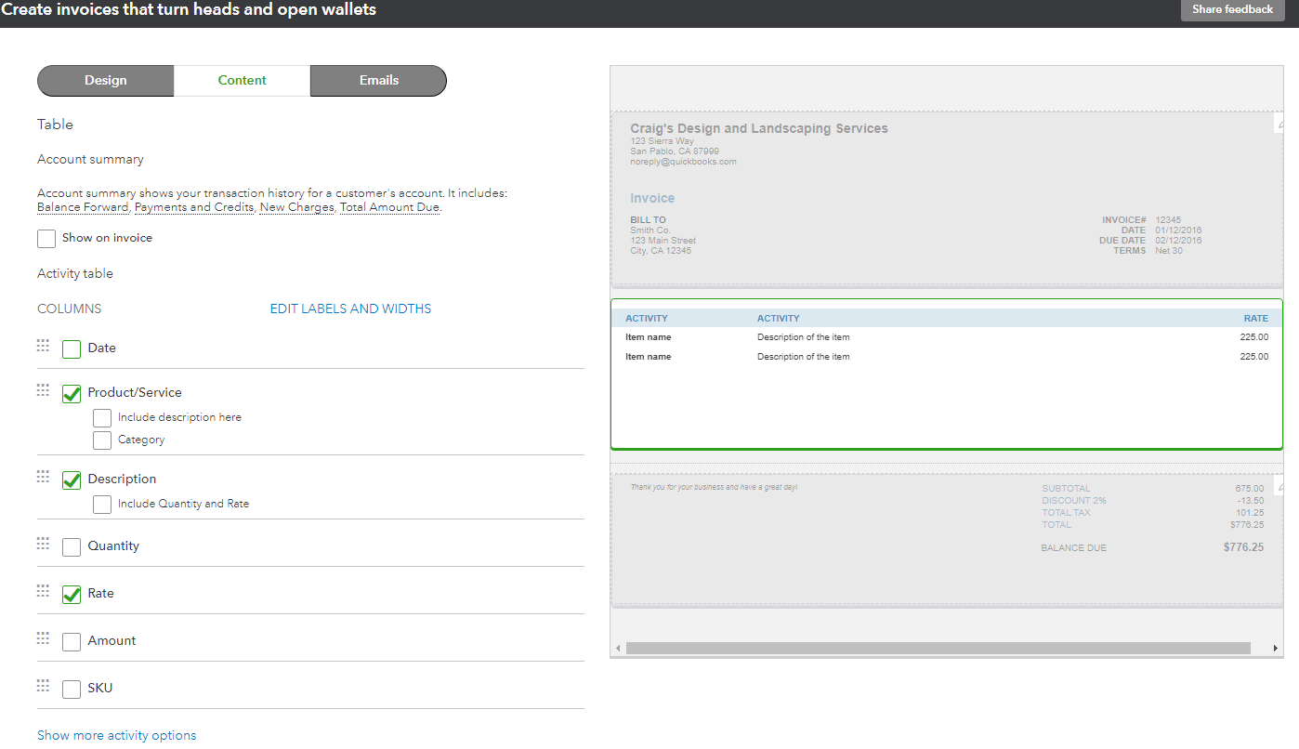Click the drag handle beside SKU
This screenshot has width=1299, height=749.
pyautogui.click(x=42, y=685)
